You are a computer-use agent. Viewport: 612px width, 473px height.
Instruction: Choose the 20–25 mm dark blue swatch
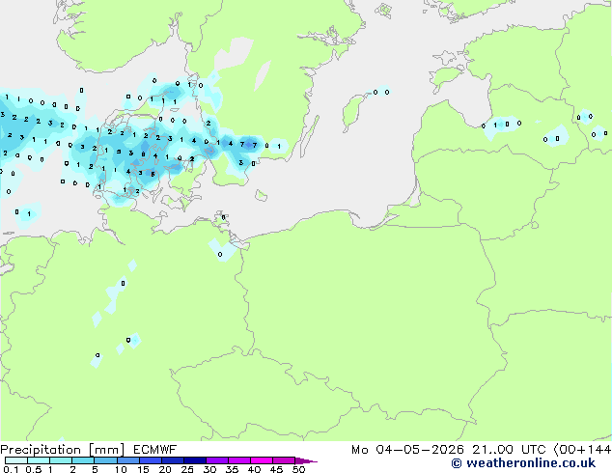(x=172, y=460)
